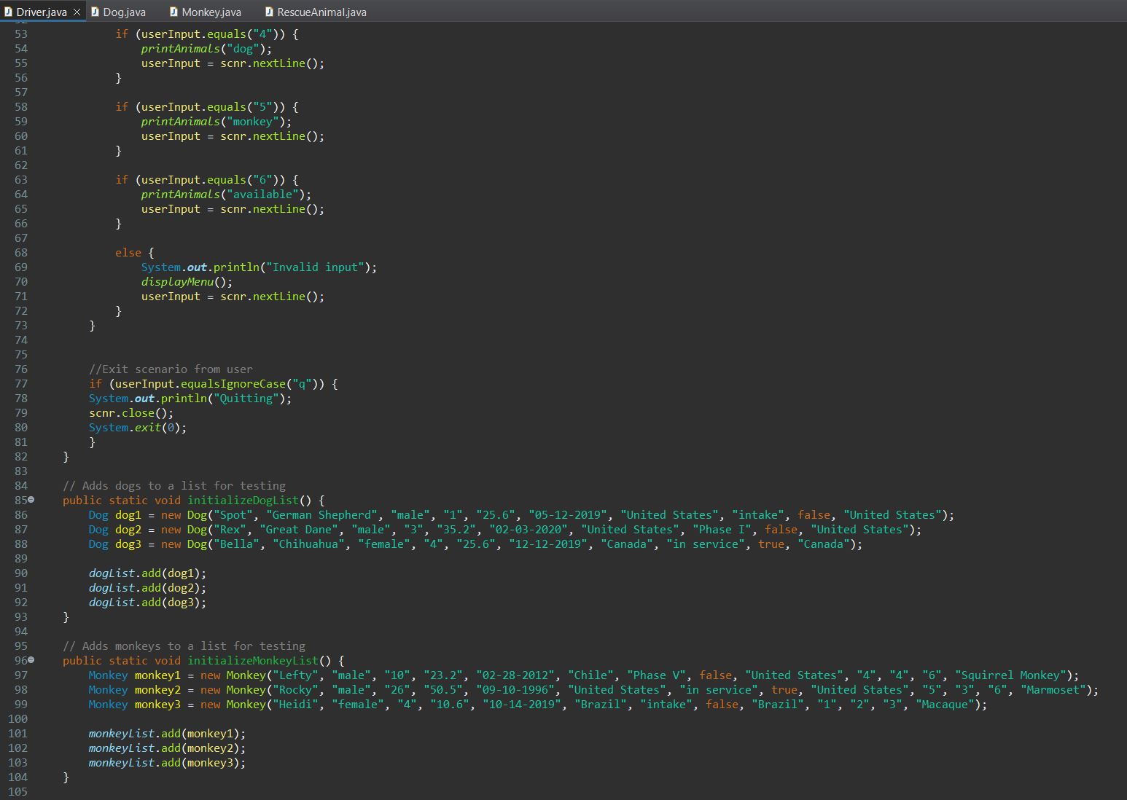1127x800 pixels.
Task: Click the Java file icon on the Dog.java tab
Action: tap(96, 12)
